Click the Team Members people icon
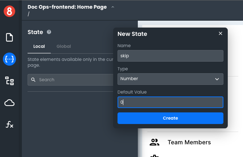The width and height of the screenshot is (243, 157). coord(155,142)
